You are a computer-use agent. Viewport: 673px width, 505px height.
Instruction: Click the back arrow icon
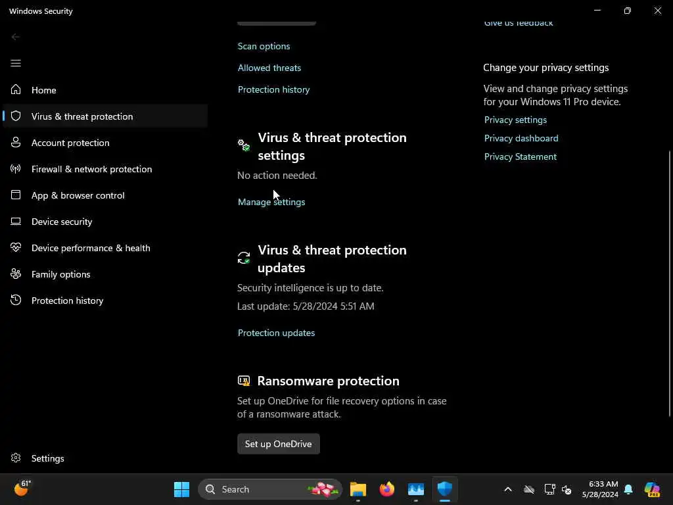tap(16, 37)
